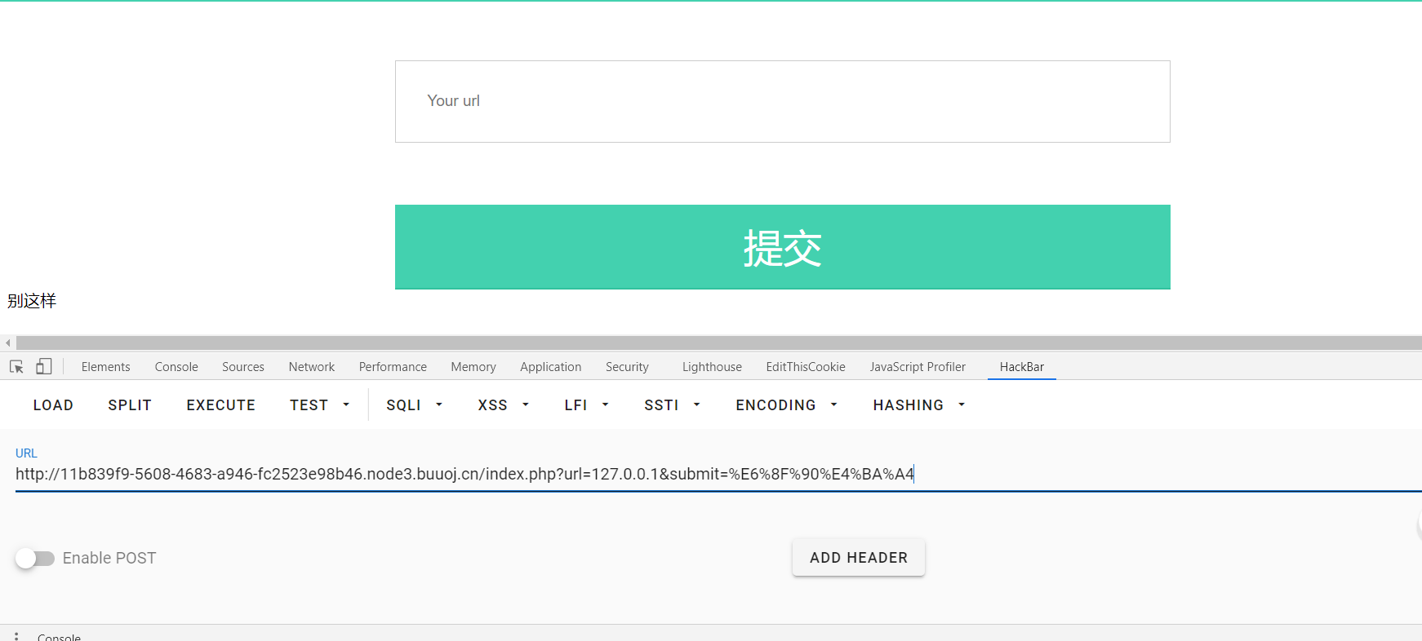Image resolution: width=1422 pixels, height=641 pixels.
Task: Open the HASHING dropdown
Action: pos(919,405)
